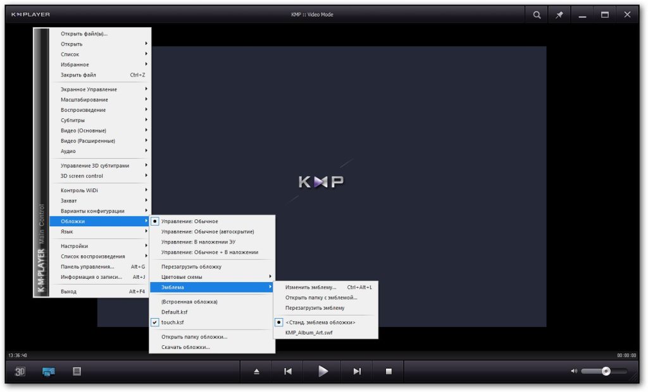This screenshot has width=648, height=392.
Task: Adjust the volume slider handle
Action: 606,371
